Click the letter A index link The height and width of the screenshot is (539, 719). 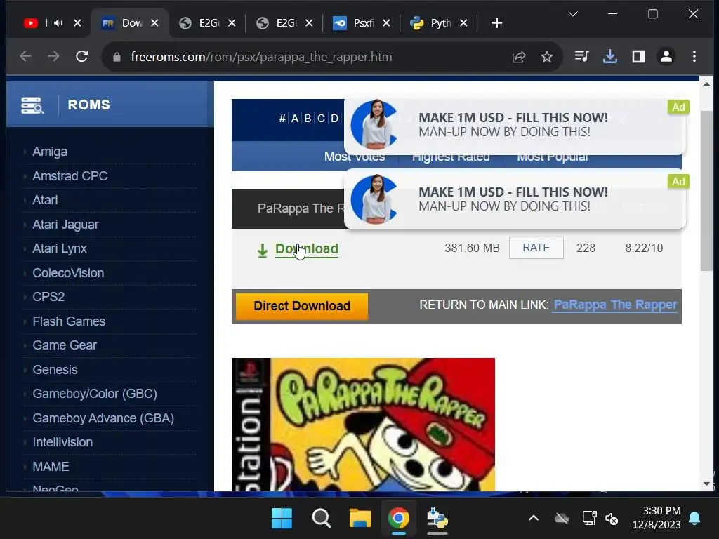(295, 119)
